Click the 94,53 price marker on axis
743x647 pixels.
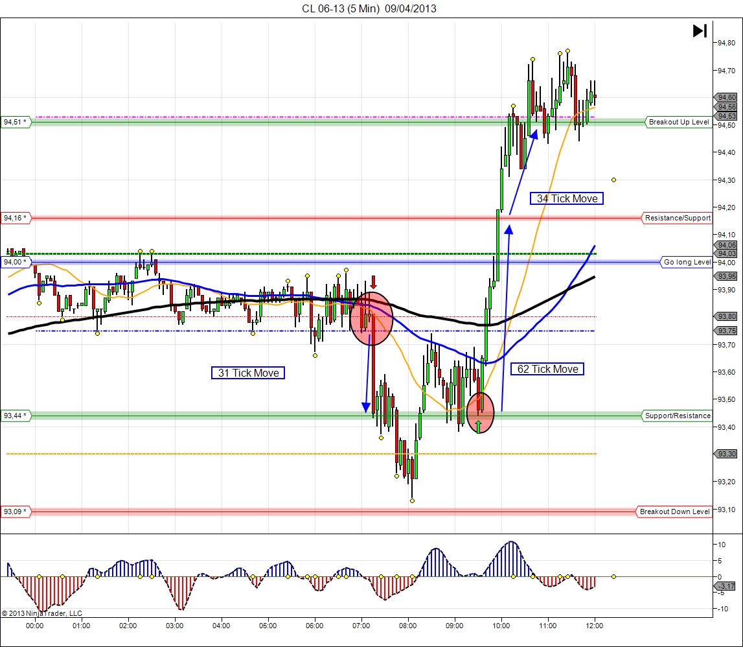tap(726, 116)
